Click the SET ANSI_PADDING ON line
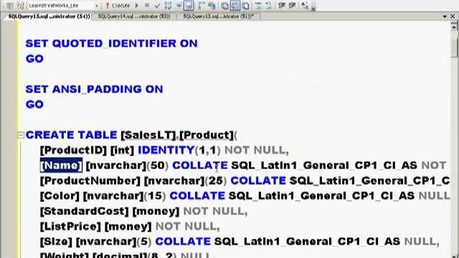 (94, 89)
